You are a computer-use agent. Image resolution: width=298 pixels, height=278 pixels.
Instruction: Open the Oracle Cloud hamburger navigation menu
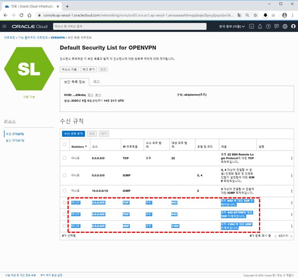(4, 26)
